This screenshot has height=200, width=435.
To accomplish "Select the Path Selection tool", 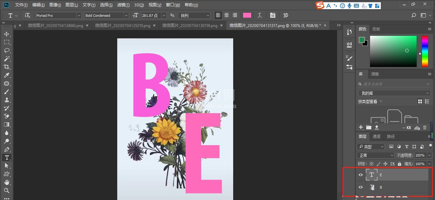I will (7, 166).
